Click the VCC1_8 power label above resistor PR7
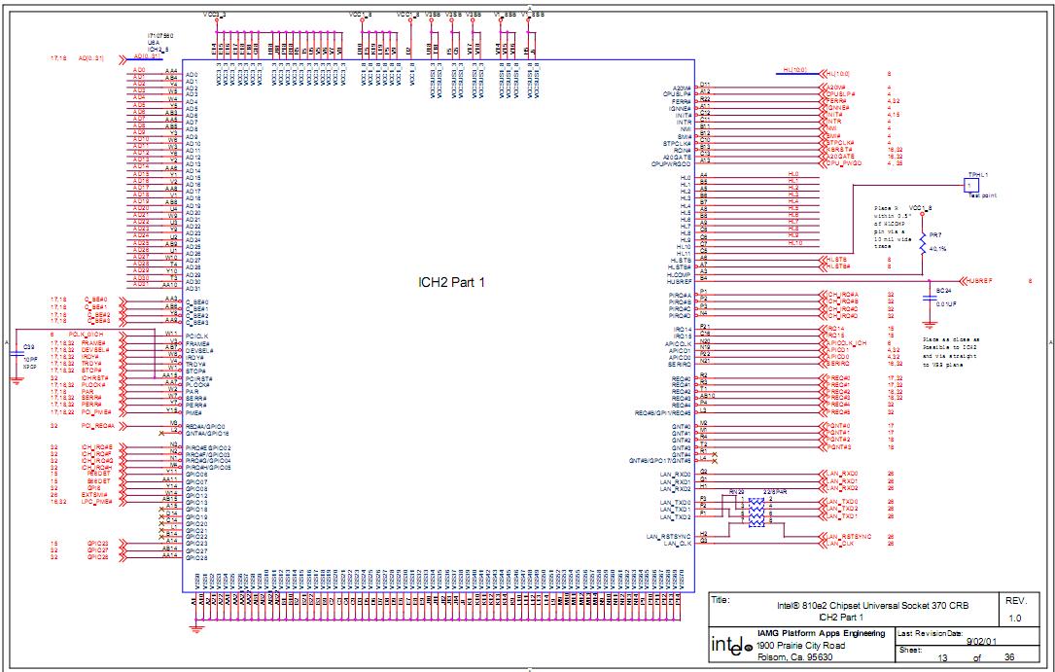The height and width of the screenshot is (672, 1055). tap(920, 207)
